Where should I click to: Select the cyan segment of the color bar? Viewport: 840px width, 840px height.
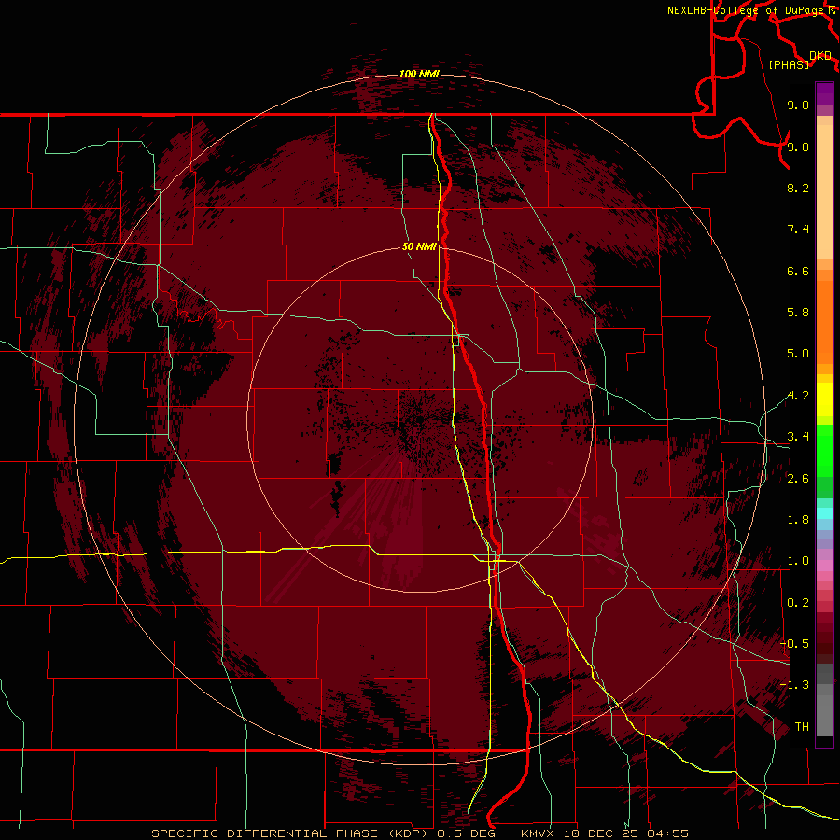point(824,513)
